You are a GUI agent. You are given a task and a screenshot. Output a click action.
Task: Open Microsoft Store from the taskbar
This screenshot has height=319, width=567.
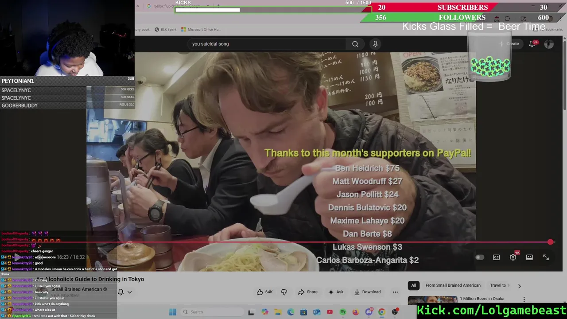coord(303,312)
